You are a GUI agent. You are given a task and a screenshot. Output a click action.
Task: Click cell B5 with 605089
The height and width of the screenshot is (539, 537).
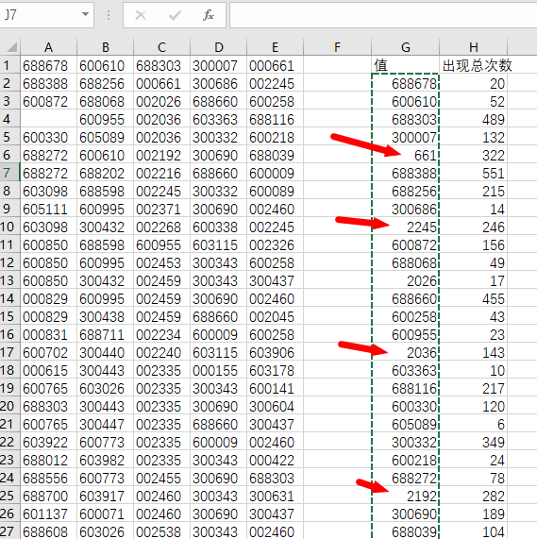coord(106,137)
